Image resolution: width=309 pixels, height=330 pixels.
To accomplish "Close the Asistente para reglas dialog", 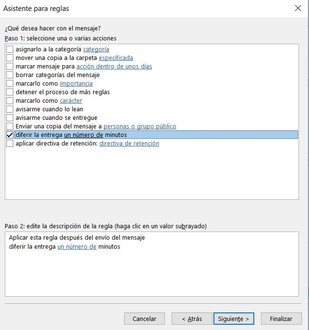I will pos(298,8).
